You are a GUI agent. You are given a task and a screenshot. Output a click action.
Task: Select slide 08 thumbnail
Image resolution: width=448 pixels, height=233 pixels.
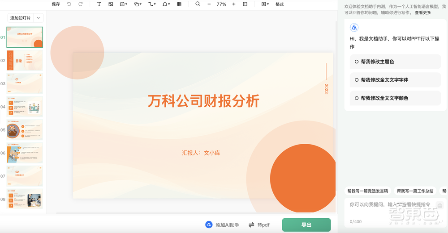click(25, 199)
